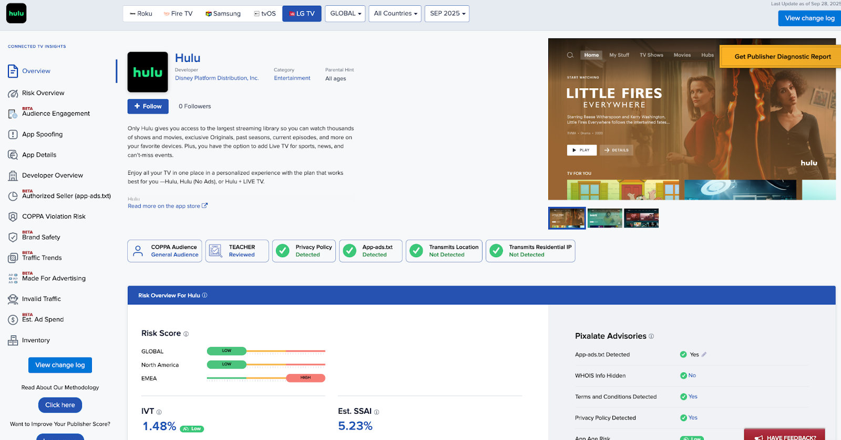Open Developer Overview in sidebar
Image resolution: width=841 pixels, height=440 pixels.
pos(52,175)
